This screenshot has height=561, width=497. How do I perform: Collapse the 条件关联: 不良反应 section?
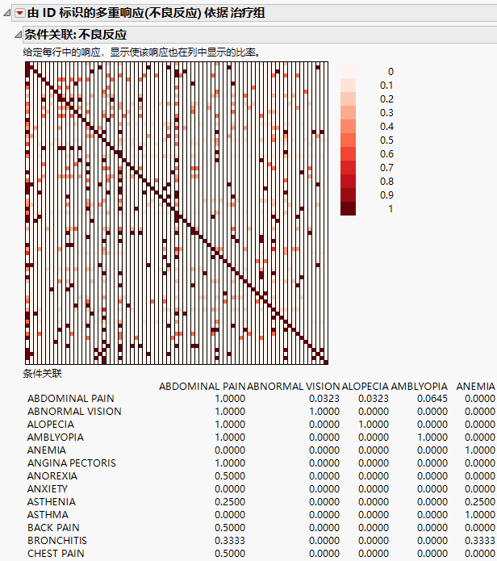tap(18, 35)
